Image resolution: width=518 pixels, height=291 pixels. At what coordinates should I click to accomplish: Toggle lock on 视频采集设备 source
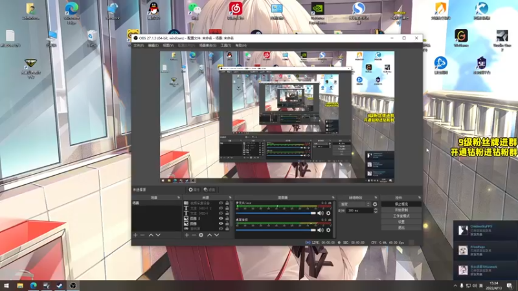click(x=227, y=203)
